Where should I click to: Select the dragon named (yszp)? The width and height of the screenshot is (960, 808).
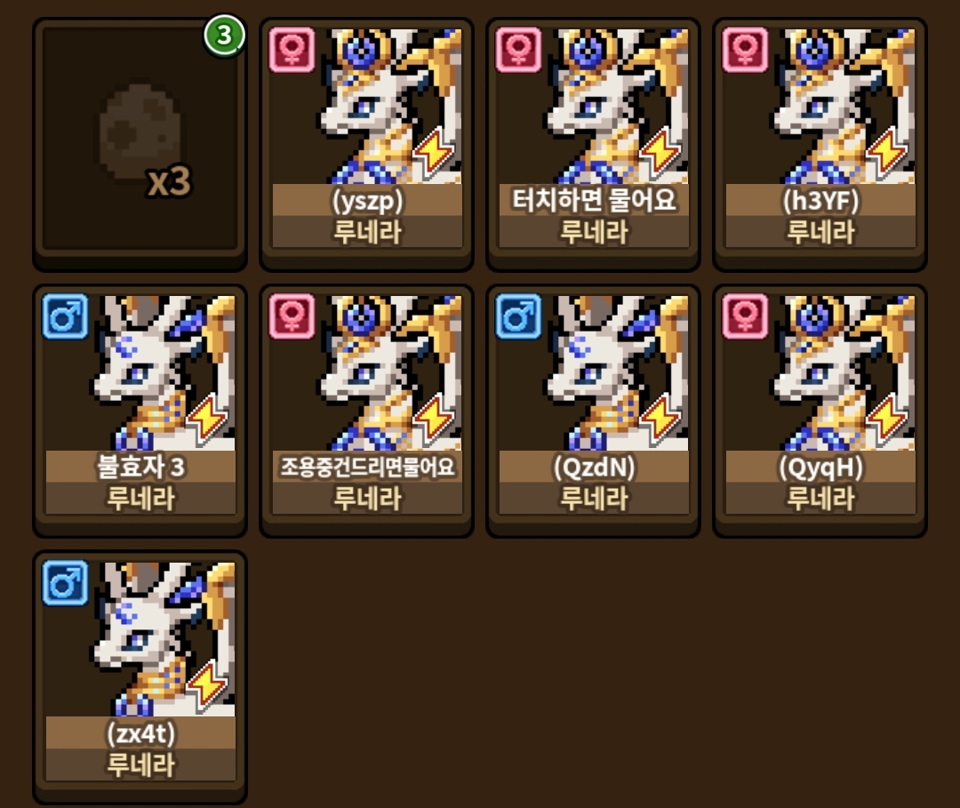point(367,144)
